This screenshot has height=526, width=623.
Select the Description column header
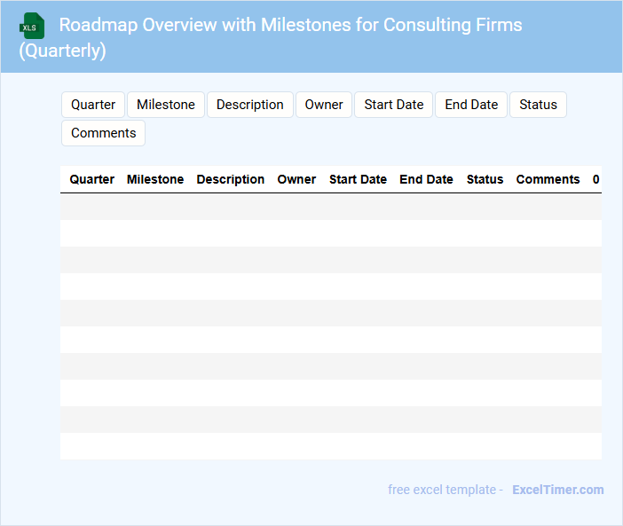pyautogui.click(x=231, y=179)
